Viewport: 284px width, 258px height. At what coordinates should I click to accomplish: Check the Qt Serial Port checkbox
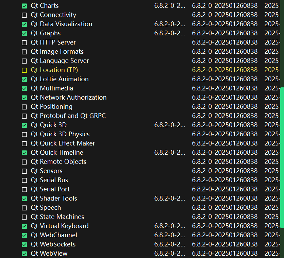pos(24,190)
